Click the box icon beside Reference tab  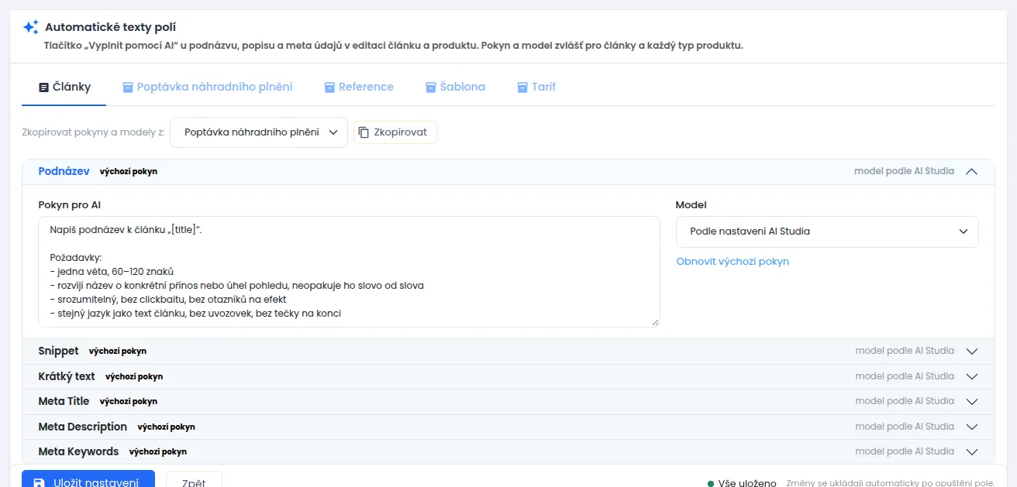coord(329,87)
